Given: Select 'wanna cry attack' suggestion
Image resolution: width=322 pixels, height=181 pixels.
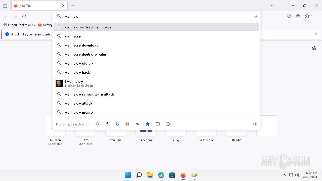Looking at the screenshot, I should pos(156,103).
